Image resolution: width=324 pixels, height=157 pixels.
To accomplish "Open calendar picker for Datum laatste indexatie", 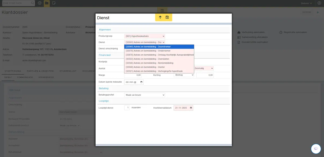I will tap(142, 82).
